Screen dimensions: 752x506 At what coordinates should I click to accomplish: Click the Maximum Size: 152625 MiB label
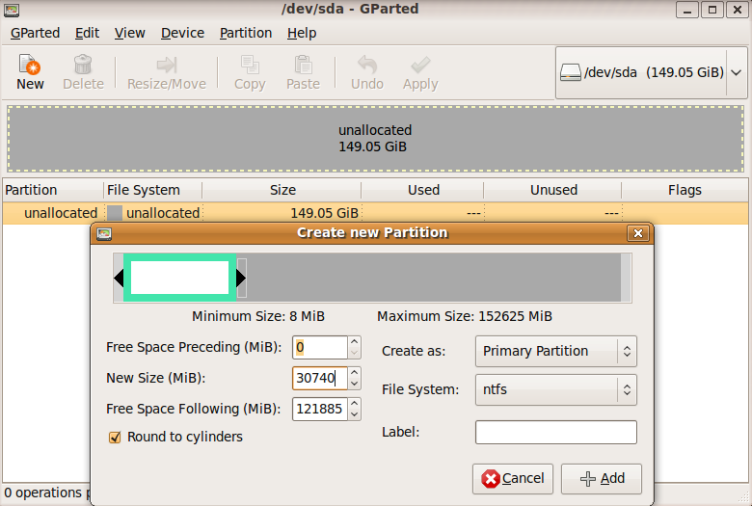465,316
